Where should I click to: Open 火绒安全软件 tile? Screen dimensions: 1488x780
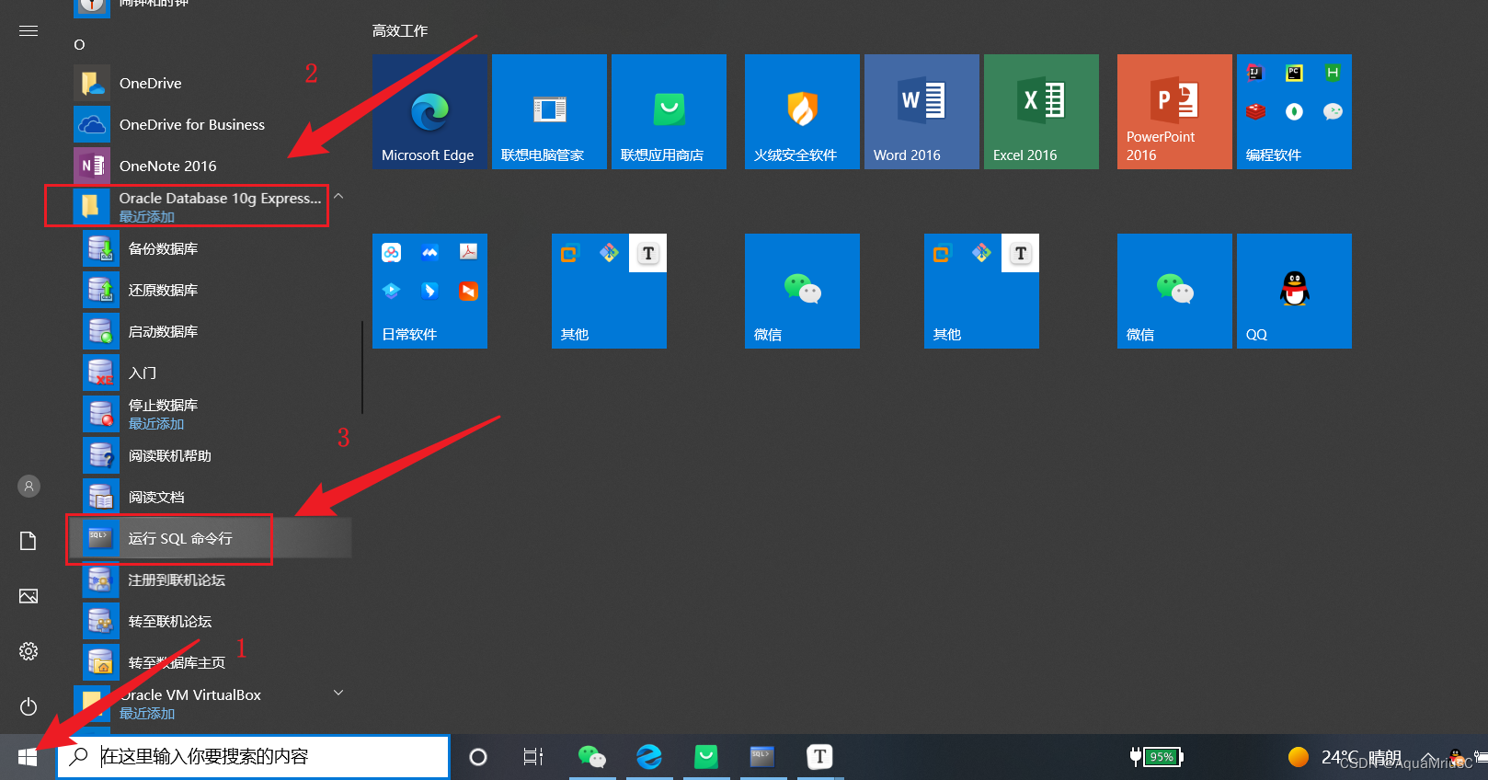pos(802,111)
